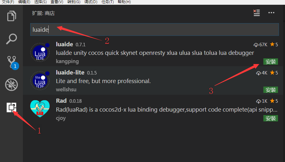Open the Source Control view
The height and width of the screenshot is (162, 285).
pyautogui.click(x=11, y=62)
